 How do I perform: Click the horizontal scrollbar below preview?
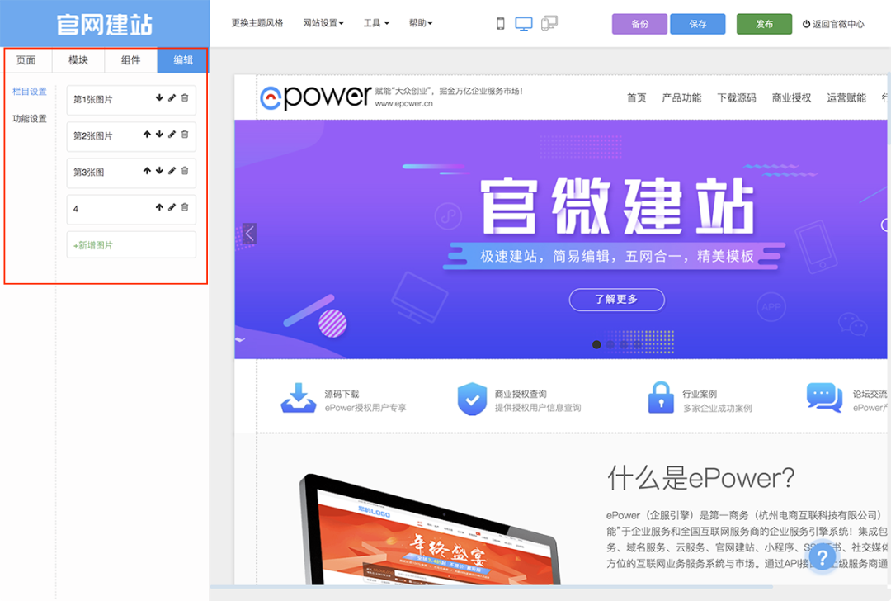tap(491, 587)
